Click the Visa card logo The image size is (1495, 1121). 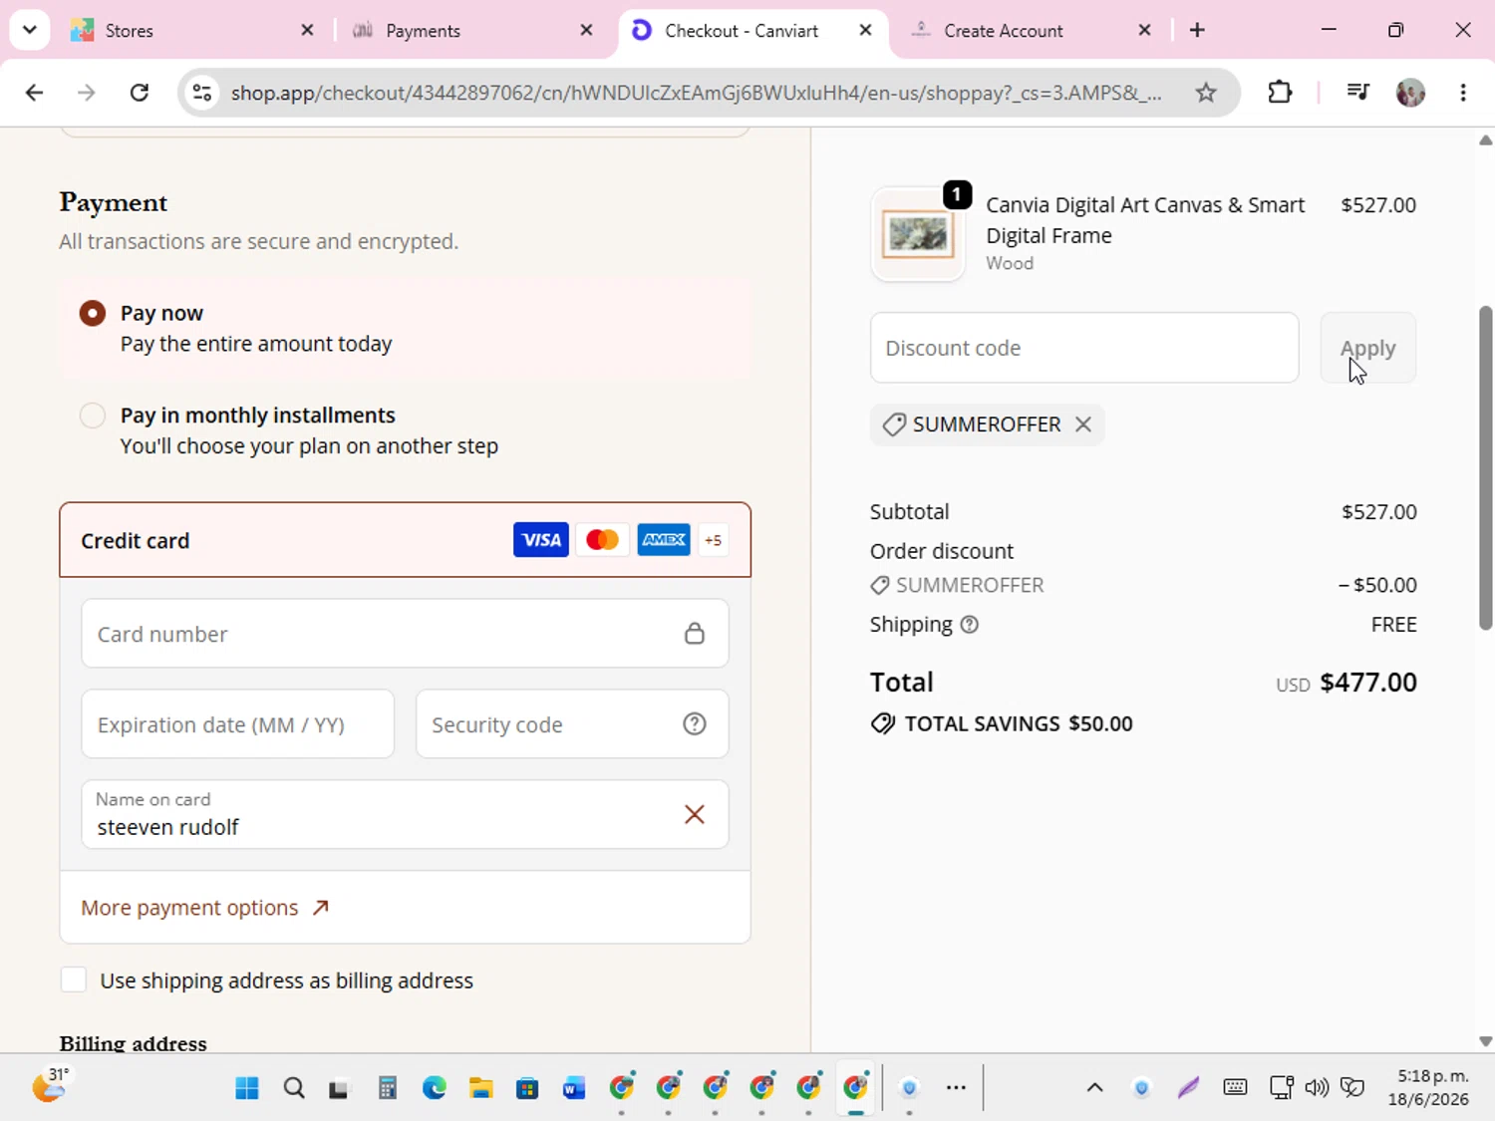coord(541,540)
